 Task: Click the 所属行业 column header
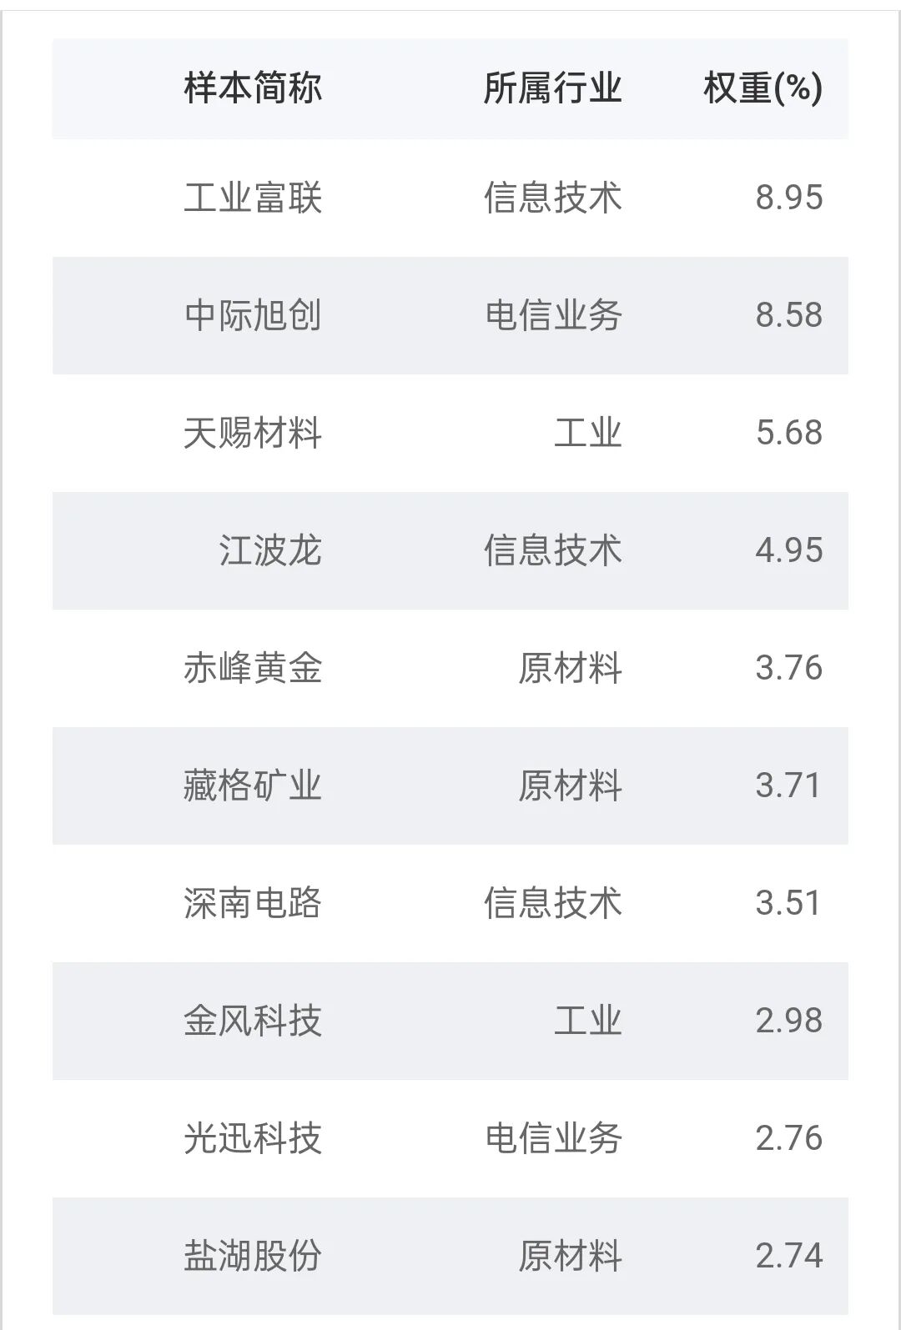(x=553, y=88)
